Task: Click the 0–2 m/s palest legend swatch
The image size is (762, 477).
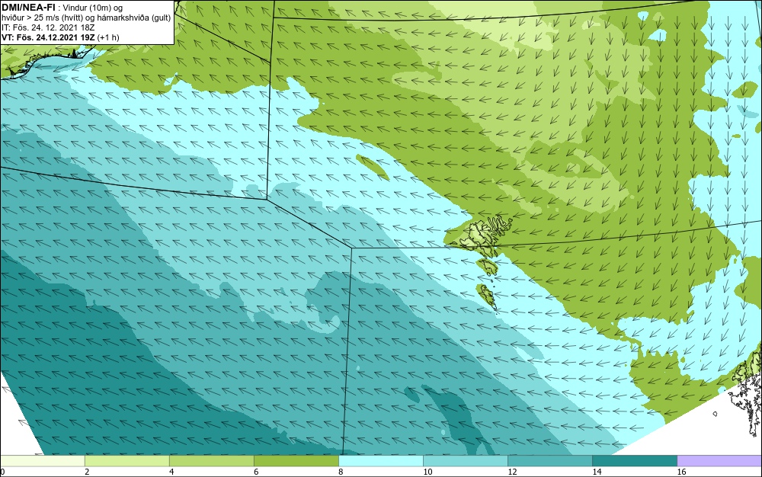Action: pos(43,461)
